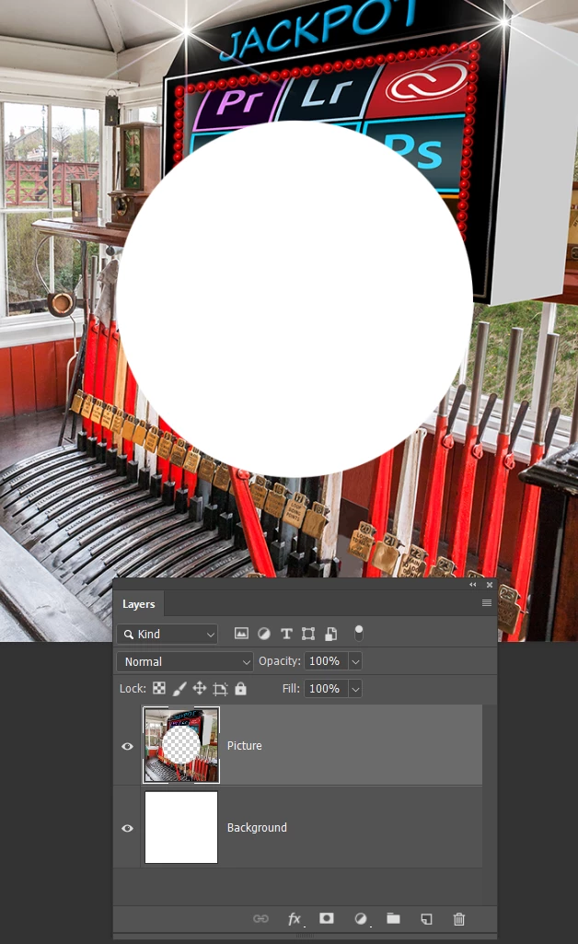The image size is (578, 944).
Task: Add a layer style with fx button
Action: [295, 919]
